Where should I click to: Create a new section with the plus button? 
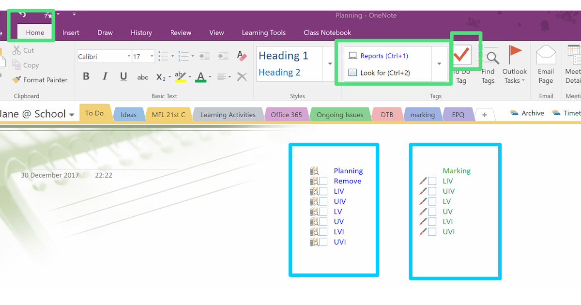tap(485, 114)
